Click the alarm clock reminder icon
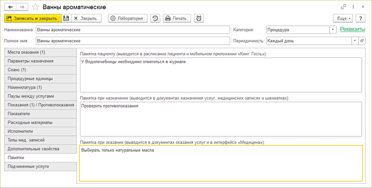The width and height of the screenshot is (372, 188). [199, 18]
